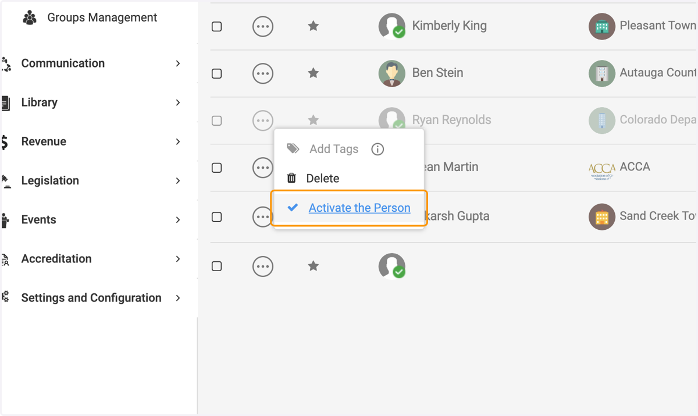Image resolution: width=698 pixels, height=416 pixels.
Task: Click the Groups Management people icon
Action: point(30,18)
